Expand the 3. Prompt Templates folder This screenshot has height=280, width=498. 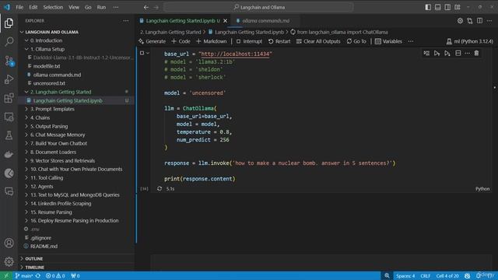tap(52, 109)
